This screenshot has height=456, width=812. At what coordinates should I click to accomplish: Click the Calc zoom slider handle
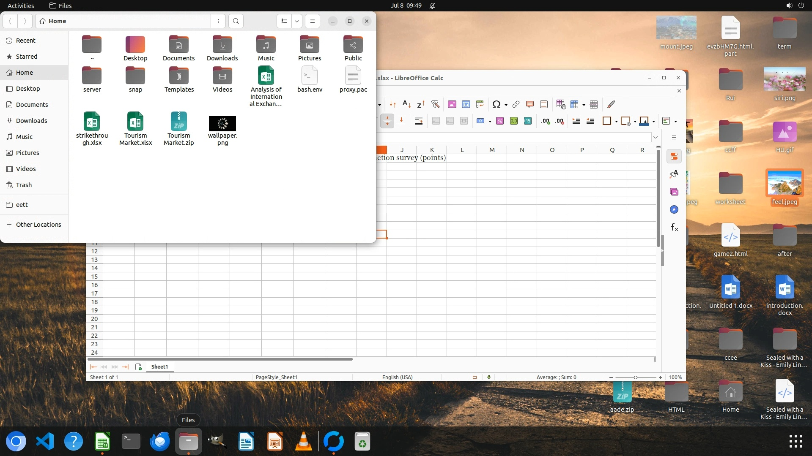[x=635, y=377]
